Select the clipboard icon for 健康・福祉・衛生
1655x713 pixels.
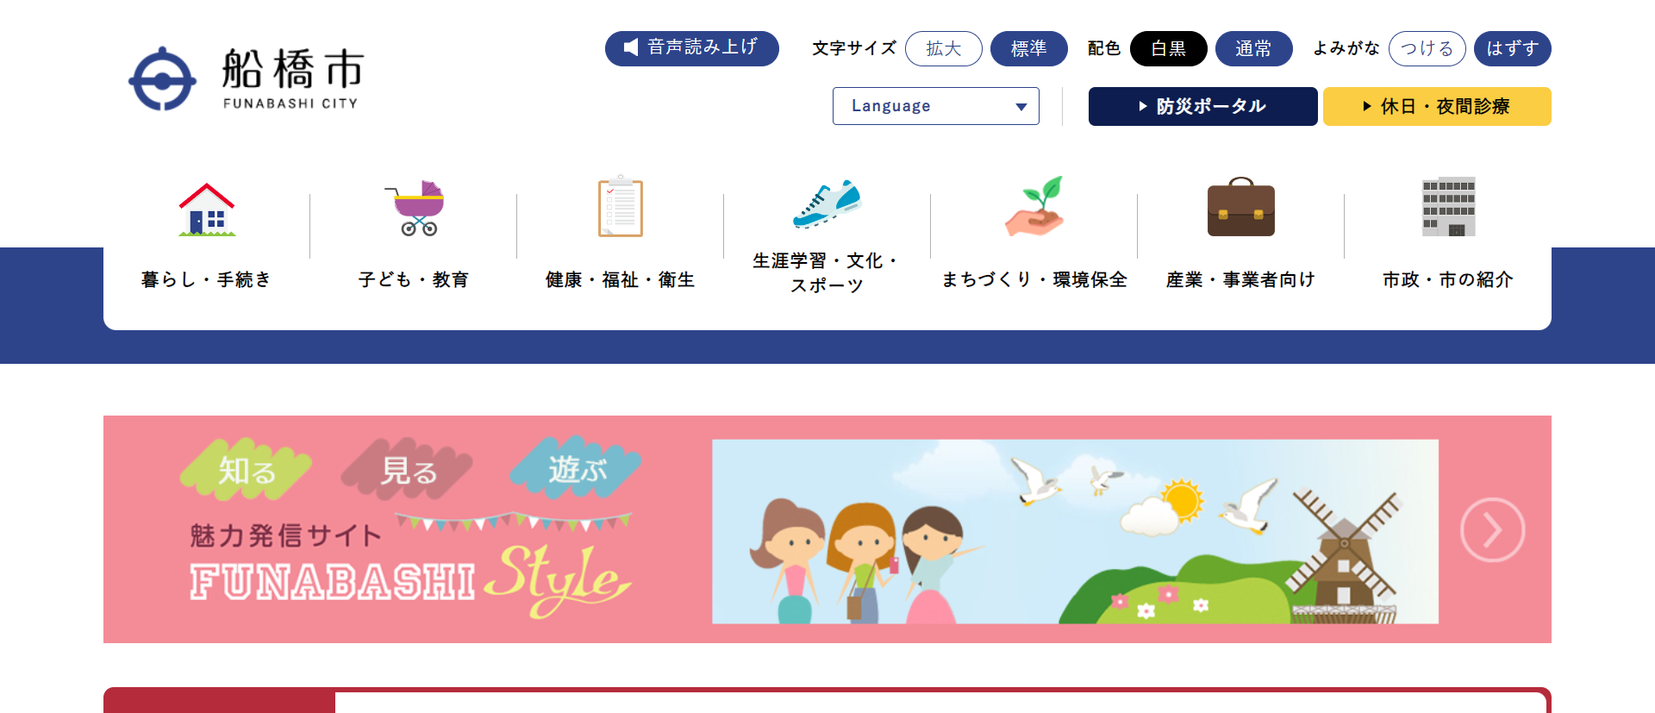pyautogui.click(x=621, y=206)
